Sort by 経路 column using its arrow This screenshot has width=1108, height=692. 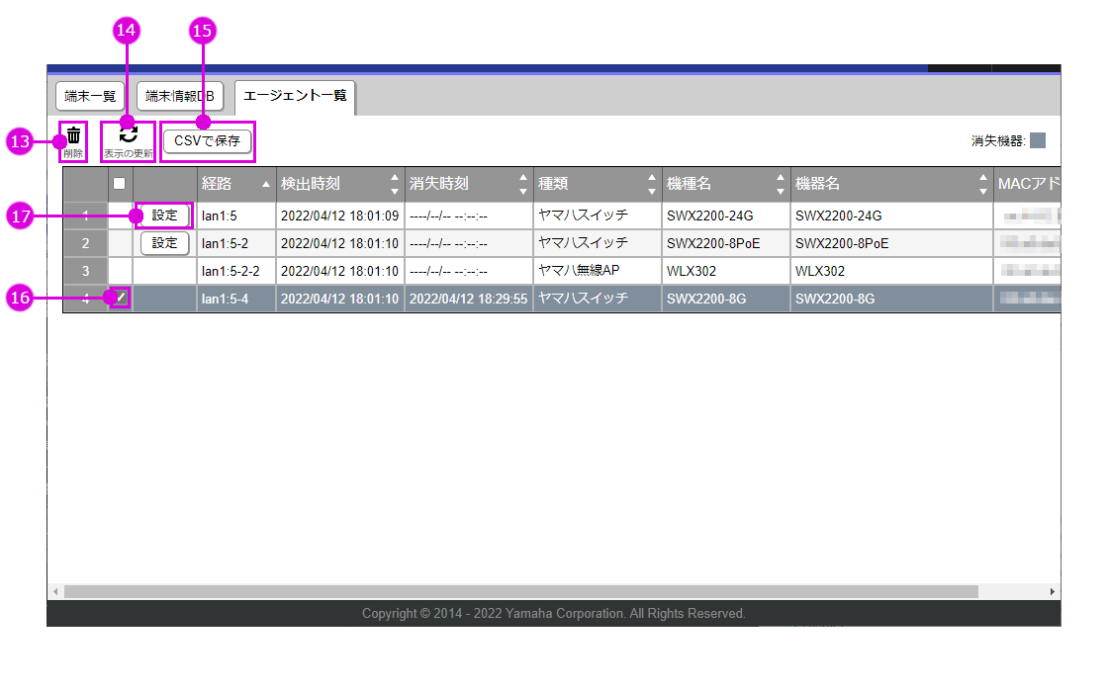[x=265, y=185]
